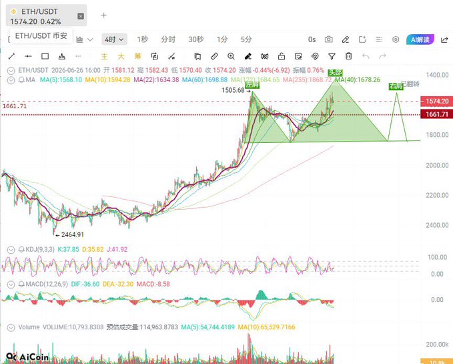Delete drawings with trash icon

349,56
